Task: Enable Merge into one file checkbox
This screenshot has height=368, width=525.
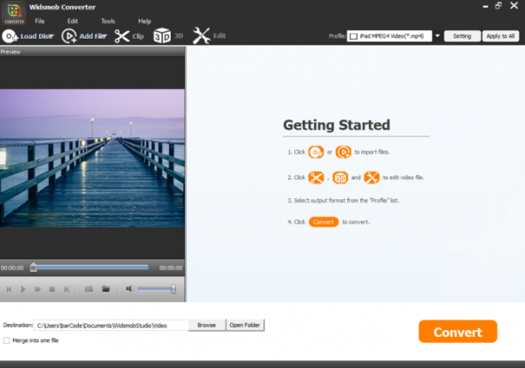Action: click(x=7, y=341)
